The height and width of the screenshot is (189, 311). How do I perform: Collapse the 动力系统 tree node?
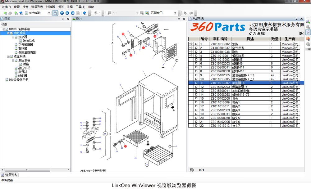(8, 33)
